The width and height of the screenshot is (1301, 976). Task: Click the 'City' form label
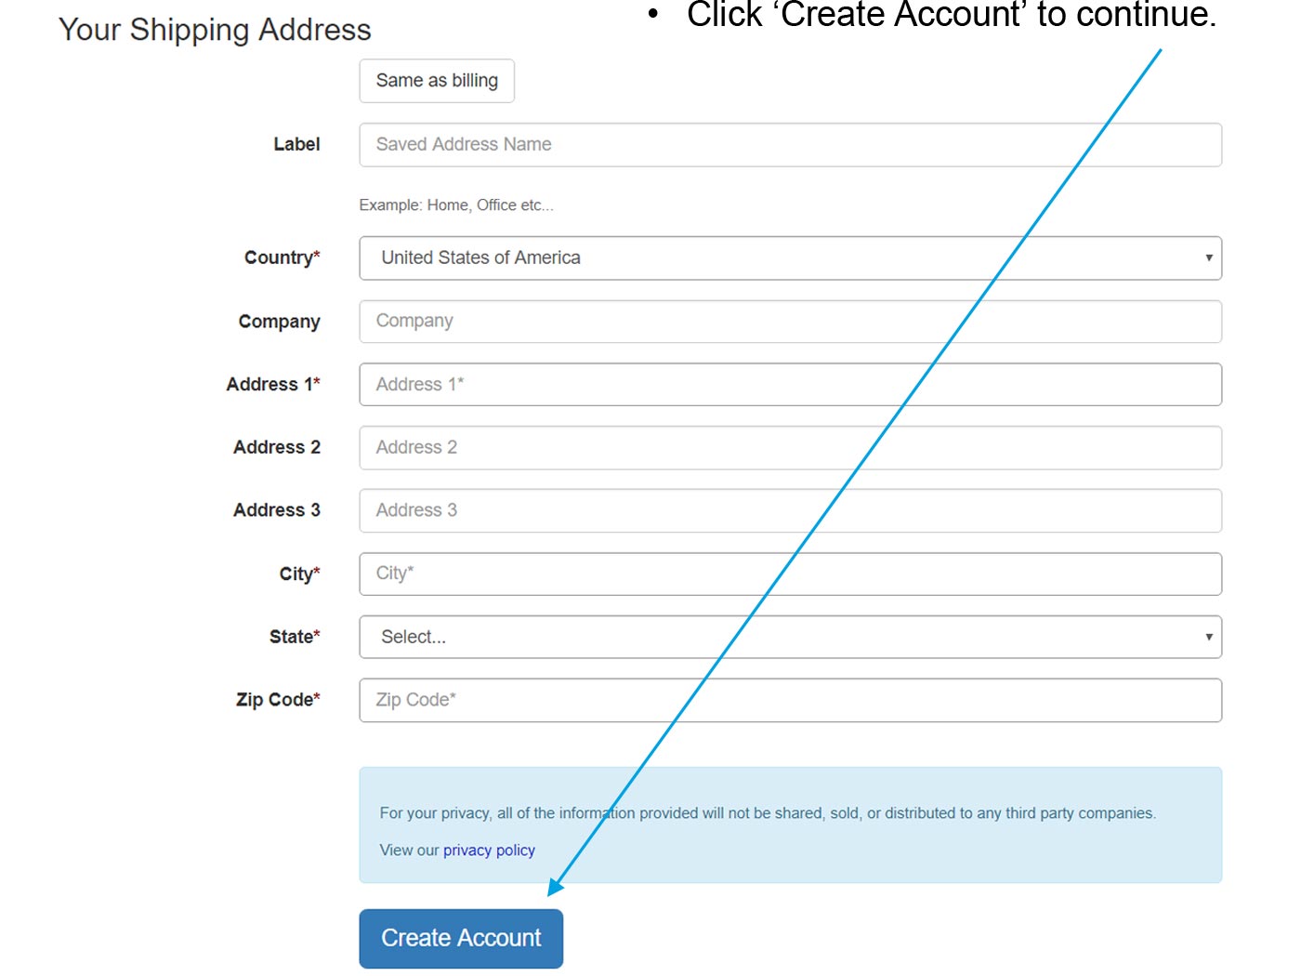point(299,574)
